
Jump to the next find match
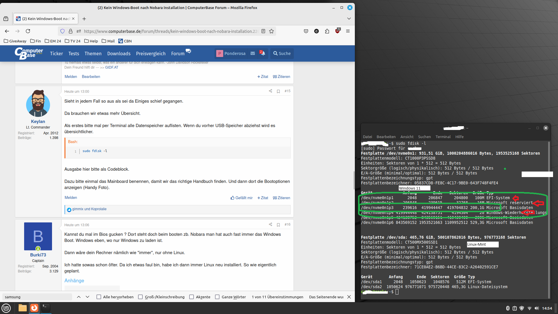87,297
